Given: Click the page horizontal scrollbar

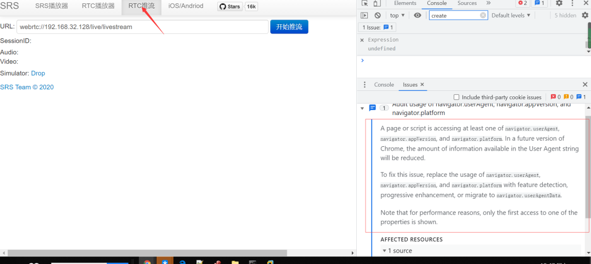Looking at the screenshot, I should (147, 252).
